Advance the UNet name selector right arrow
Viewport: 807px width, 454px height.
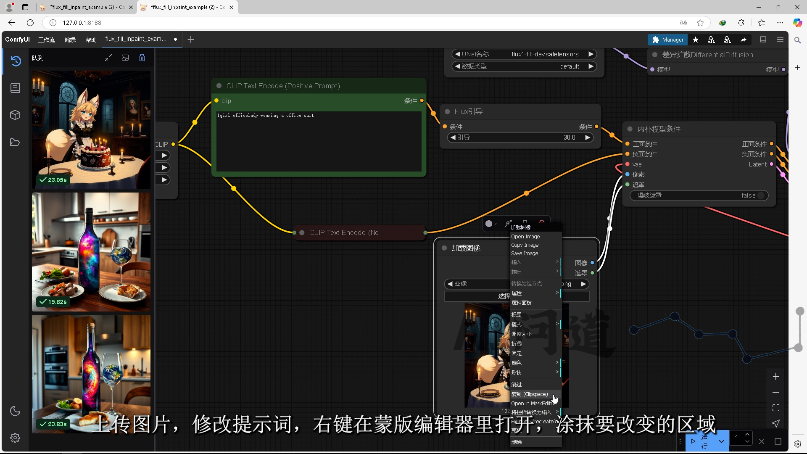click(x=591, y=54)
